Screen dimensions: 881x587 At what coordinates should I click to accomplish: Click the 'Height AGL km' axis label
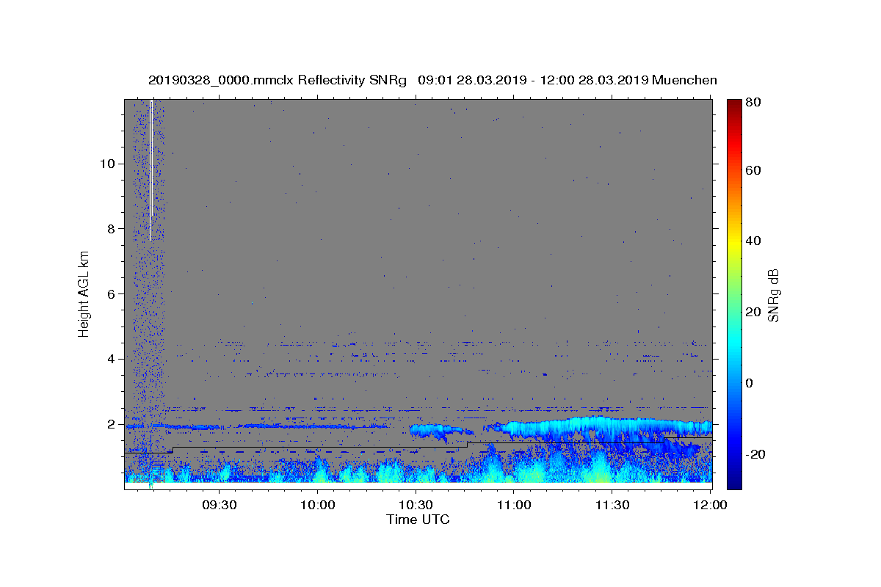click(x=84, y=293)
